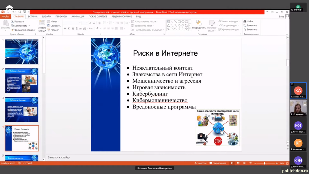Click Найти (Find) binoculars button
The image size is (309, 174).
[248, 21]
